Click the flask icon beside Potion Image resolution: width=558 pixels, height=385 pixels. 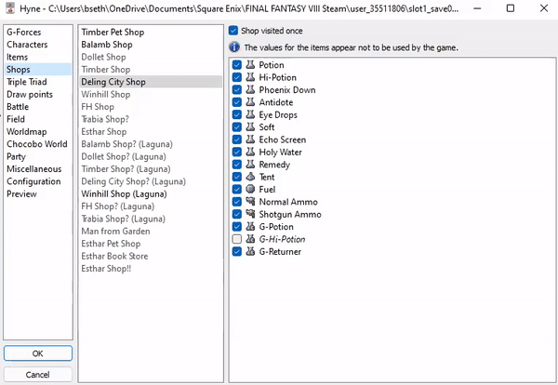(250, 65)
